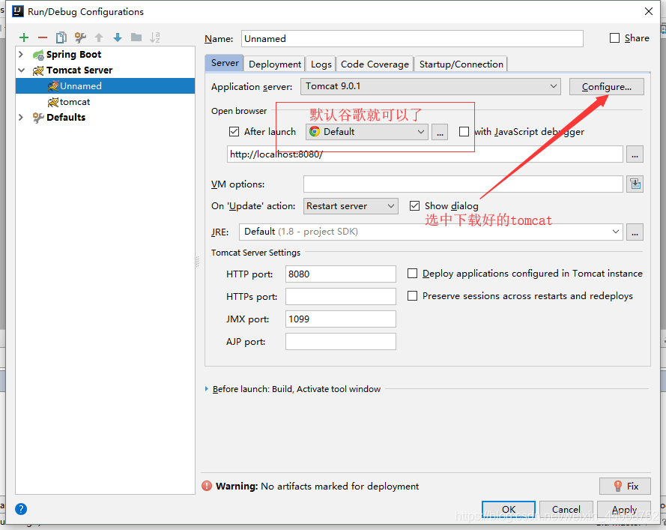Screen dimensions: 666x530
Task: Enable with JavaScript debugger checkbox
Action: [x=464, y=132]
